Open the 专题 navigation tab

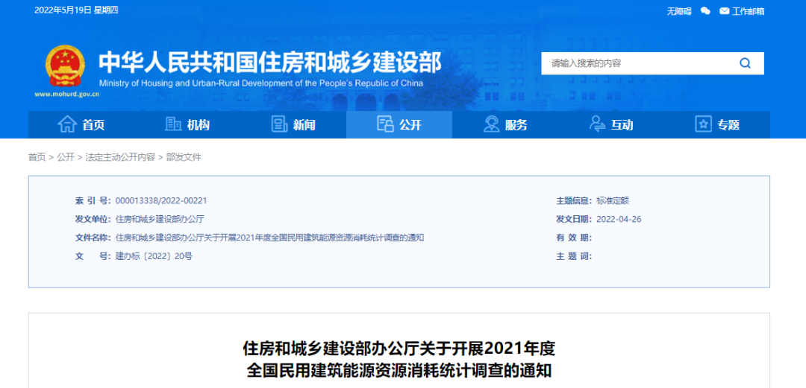717,124
